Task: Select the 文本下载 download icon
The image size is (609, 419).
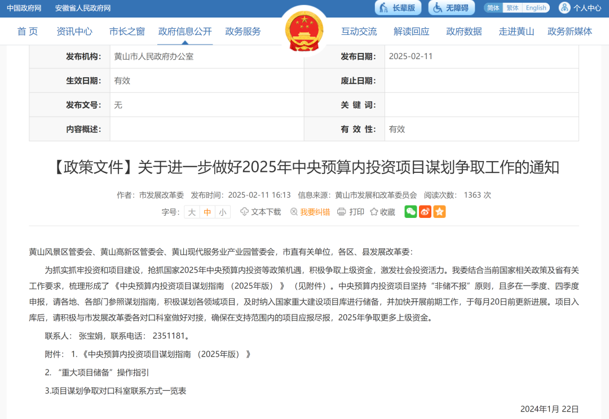Action: [244, 212]
